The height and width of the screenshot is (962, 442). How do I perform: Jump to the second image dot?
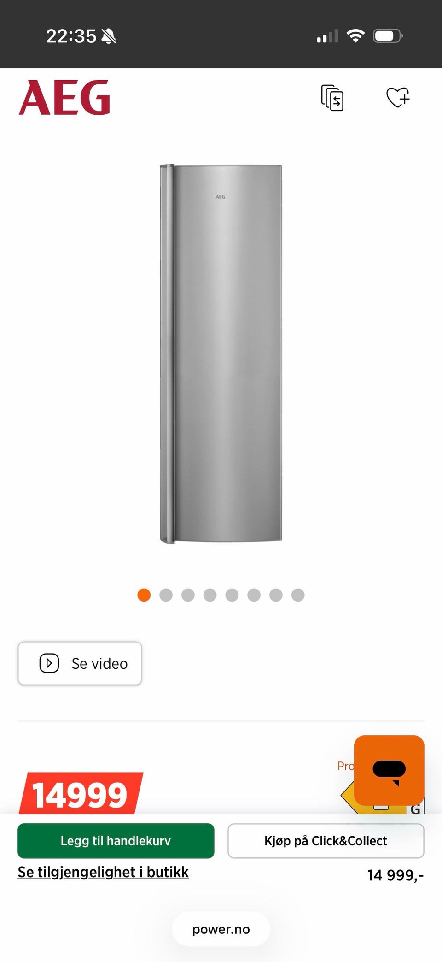(x=166, y=595)
